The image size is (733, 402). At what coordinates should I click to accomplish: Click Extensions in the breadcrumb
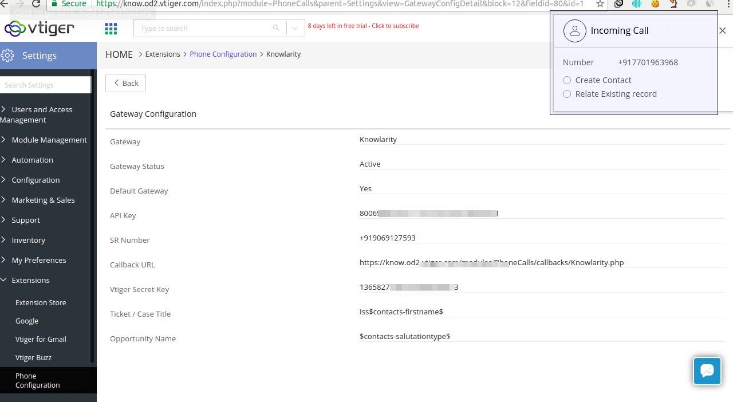[163, 54]
